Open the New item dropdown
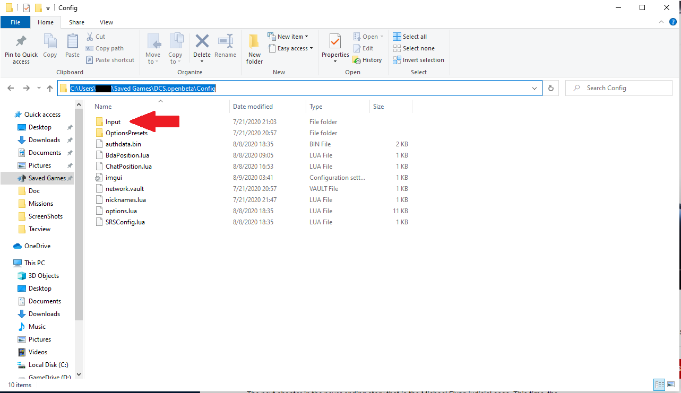The image size is (681, 393). pyautogui.click(x=288, y=37)
